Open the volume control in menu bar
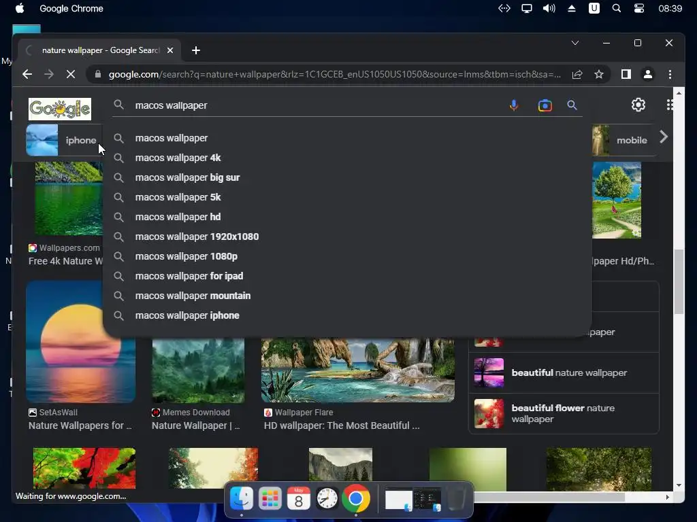 pyautogui.click(x=549, y=8)
